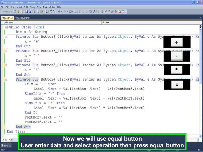Open the Add New Item dropdown arrow
The height and width of the screenshot is (152, 203).
click(24, 12)
